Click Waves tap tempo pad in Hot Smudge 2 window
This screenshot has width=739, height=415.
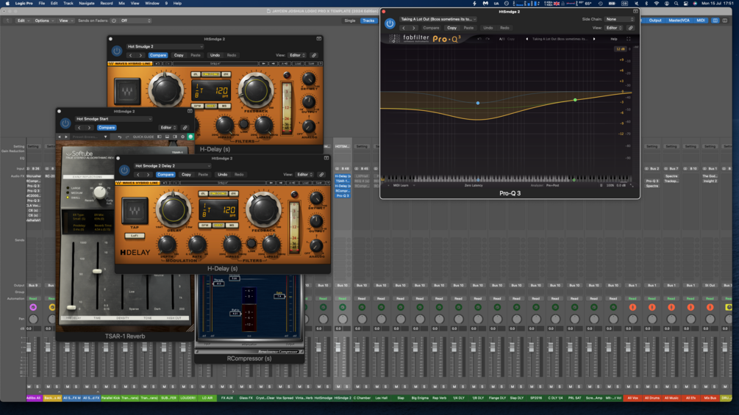126,91
